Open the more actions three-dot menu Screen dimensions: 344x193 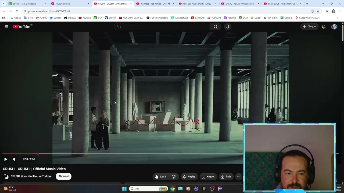click(x=239, y=177)
